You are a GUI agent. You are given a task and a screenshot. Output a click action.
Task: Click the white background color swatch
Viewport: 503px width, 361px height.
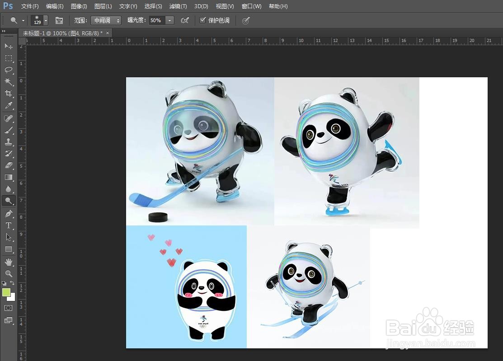(x=13, y=298)
